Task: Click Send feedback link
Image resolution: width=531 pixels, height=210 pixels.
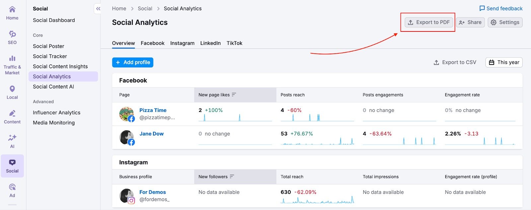Action: click(501, 9)
